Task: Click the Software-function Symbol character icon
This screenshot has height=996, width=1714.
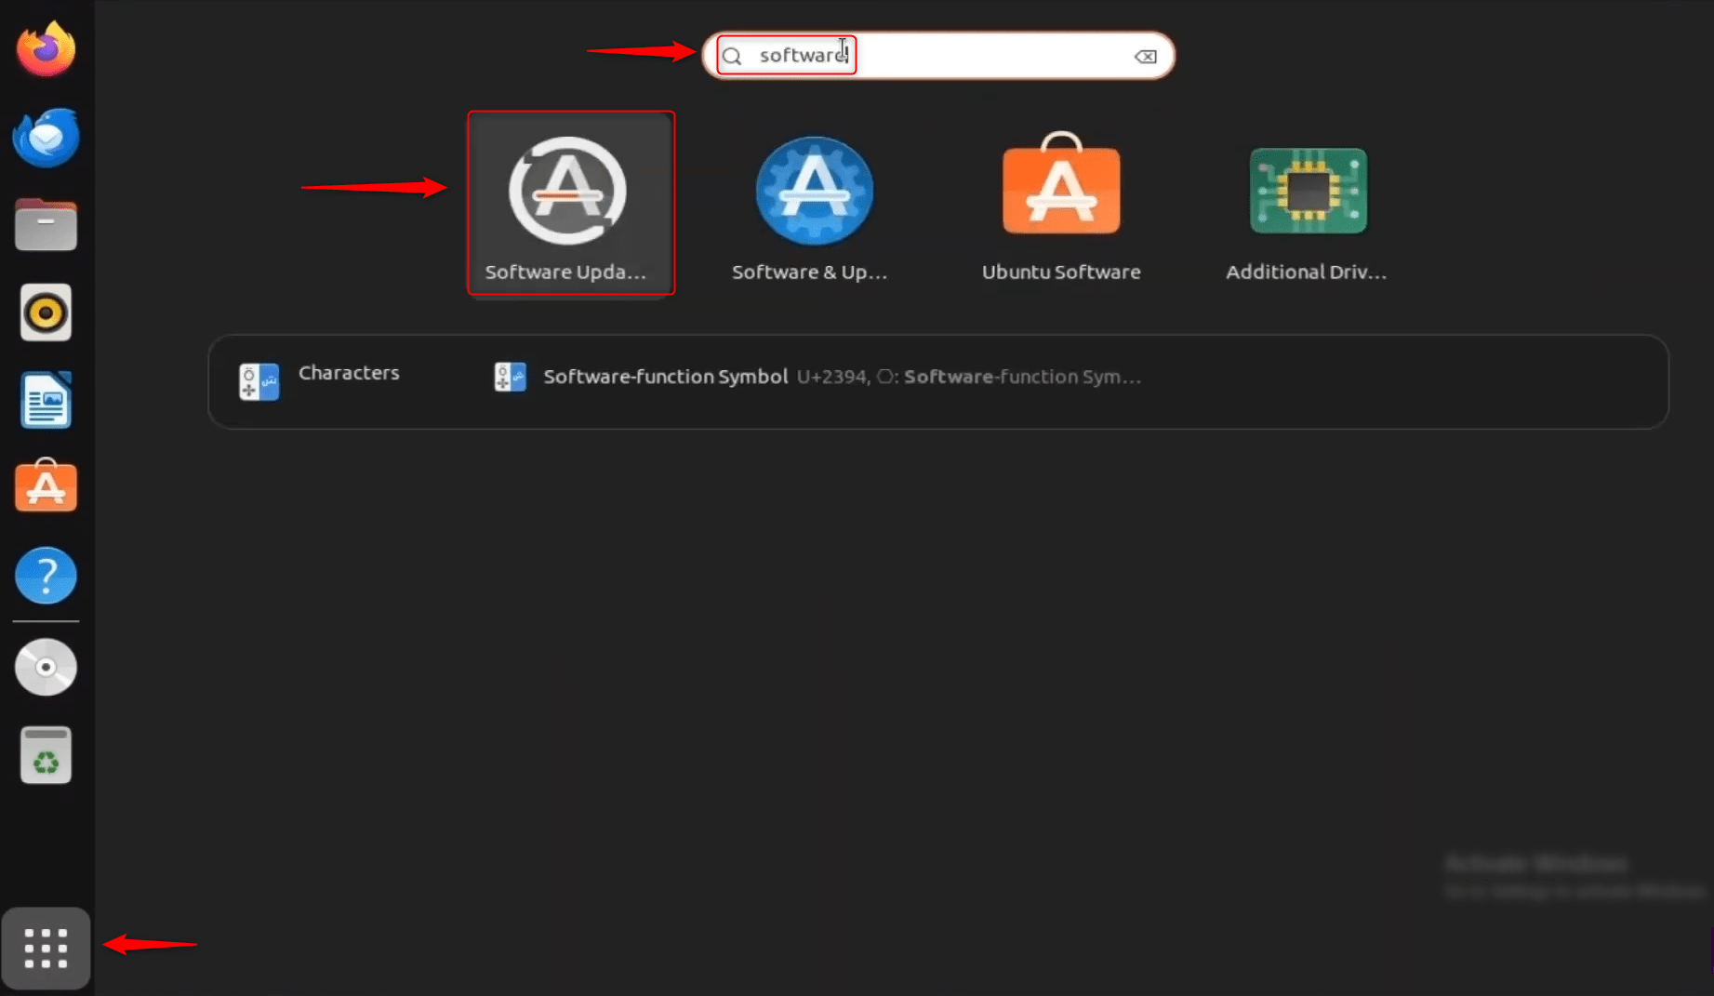Action: [x=510, y=377]
